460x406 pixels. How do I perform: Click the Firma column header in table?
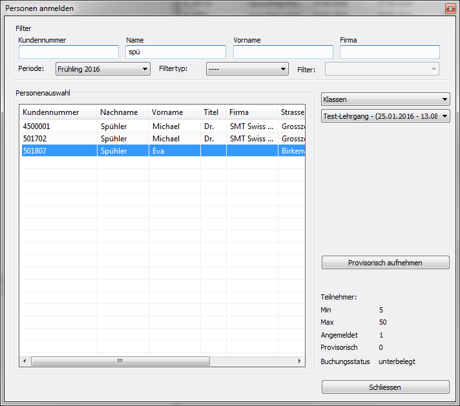point(252,112)
